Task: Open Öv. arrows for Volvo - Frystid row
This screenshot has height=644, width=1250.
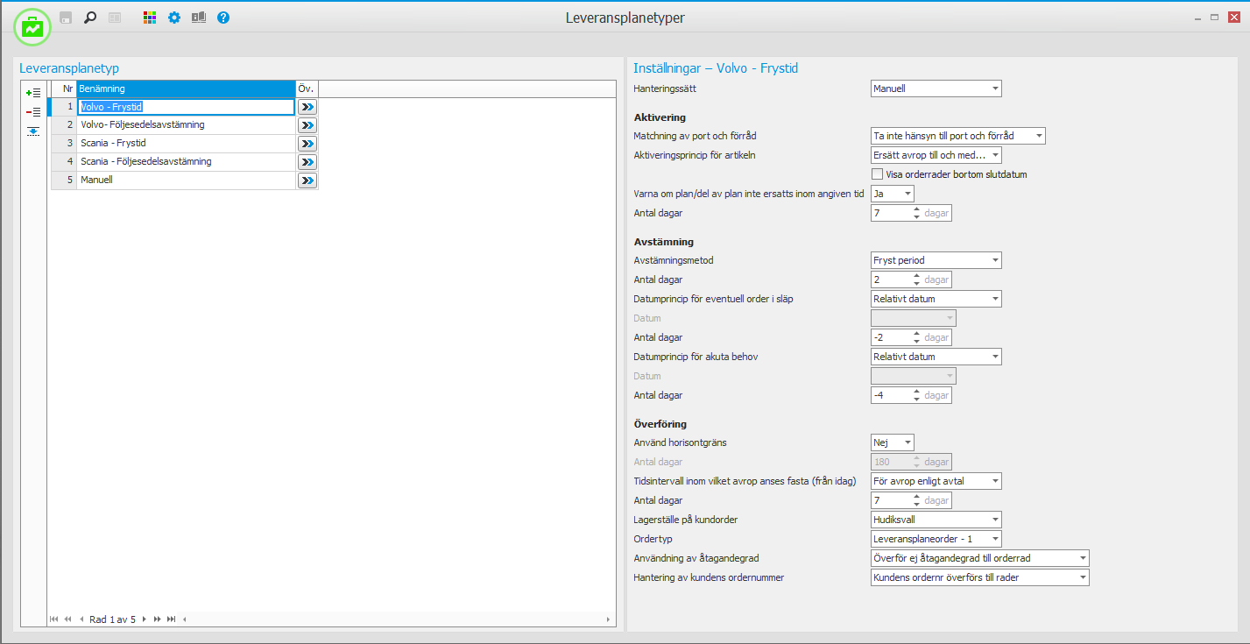Action: [x=307, y=107]
